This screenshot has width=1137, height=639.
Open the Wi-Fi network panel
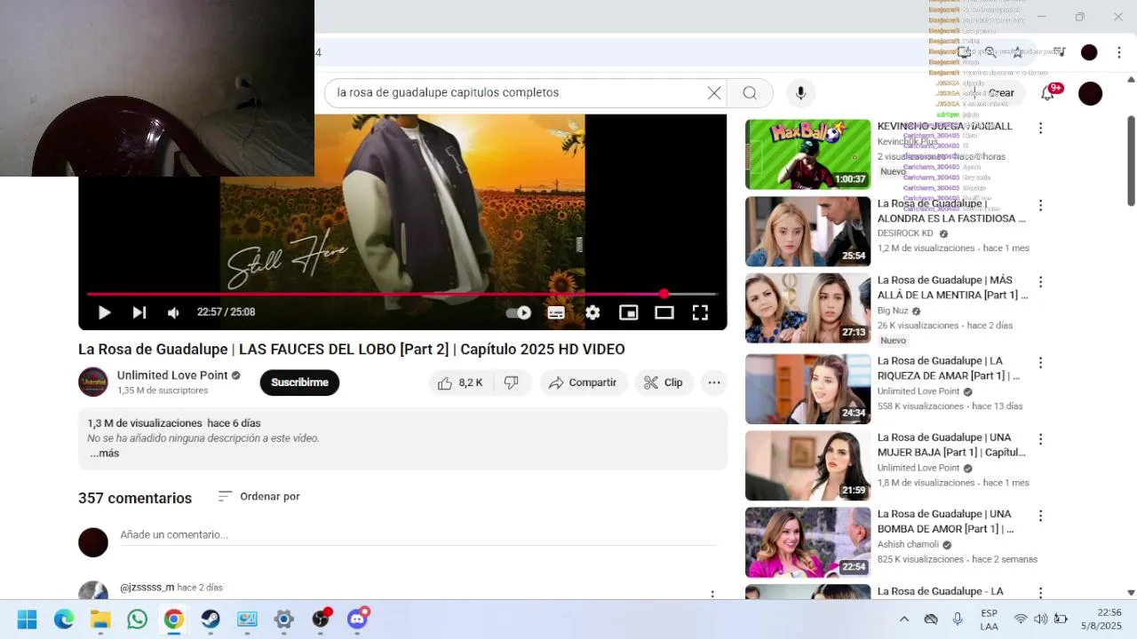coord(1021,619)
